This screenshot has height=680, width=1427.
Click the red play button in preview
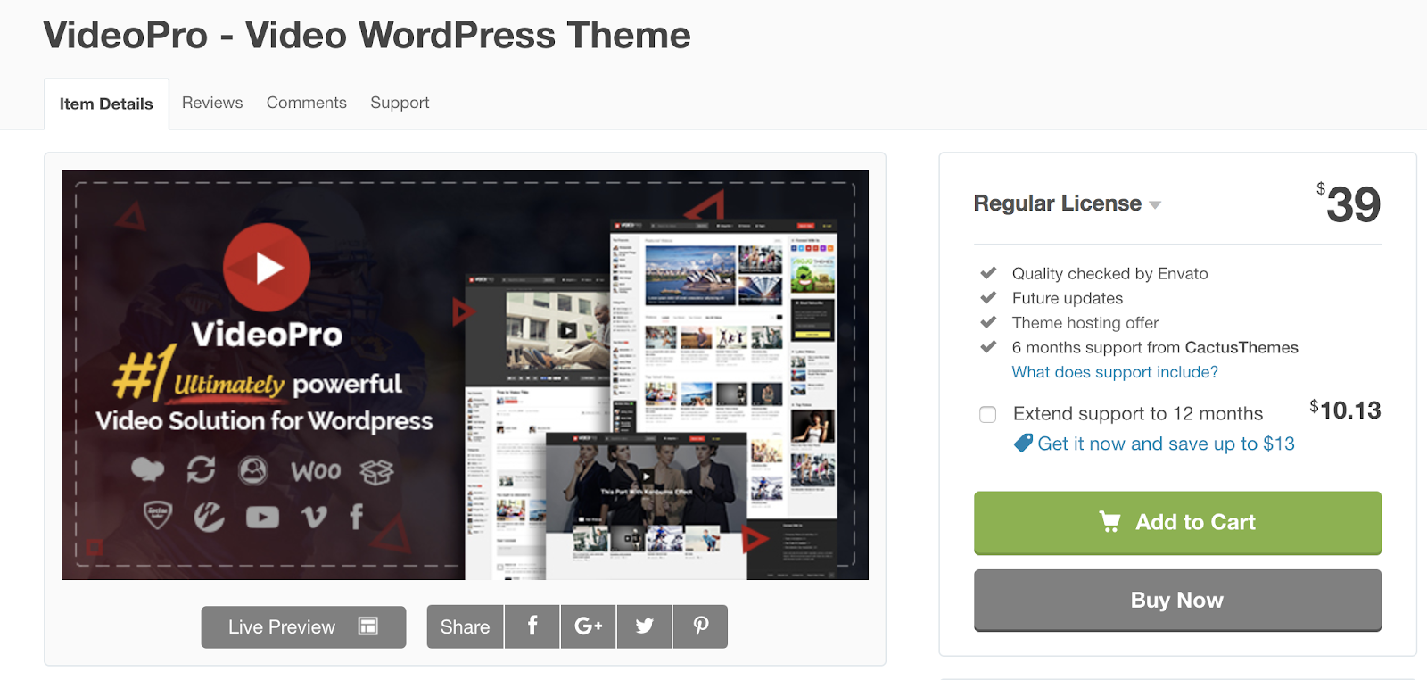point(267,267)
